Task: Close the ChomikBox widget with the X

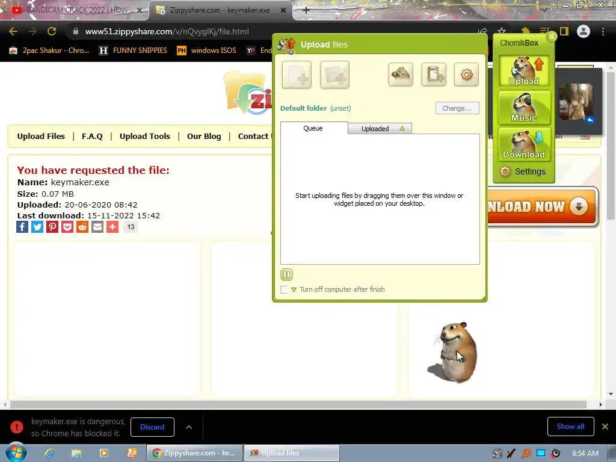Action: click(552, 36)
